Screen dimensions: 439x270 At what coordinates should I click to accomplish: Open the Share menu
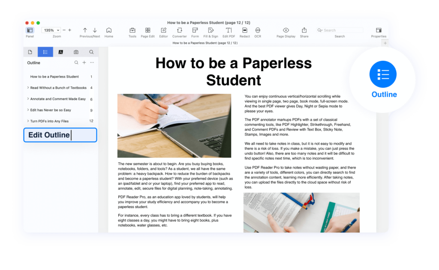(x=304, y=30)
